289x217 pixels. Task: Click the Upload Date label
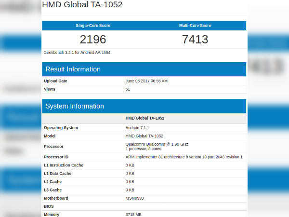click(55, 81)
